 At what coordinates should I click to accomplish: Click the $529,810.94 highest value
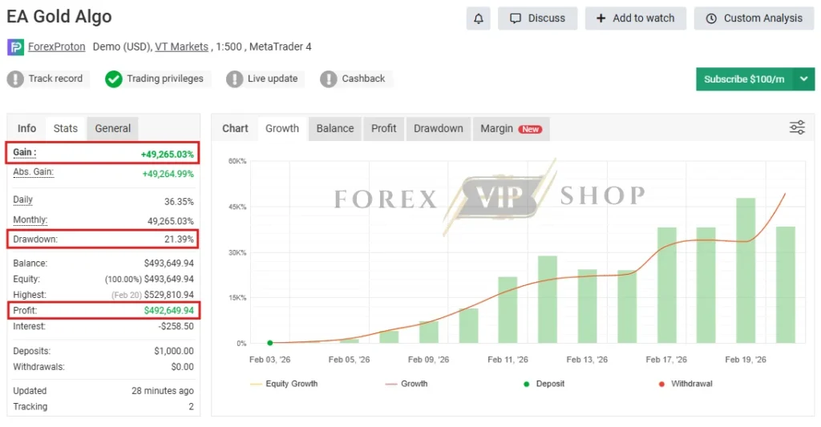point(169,295)
